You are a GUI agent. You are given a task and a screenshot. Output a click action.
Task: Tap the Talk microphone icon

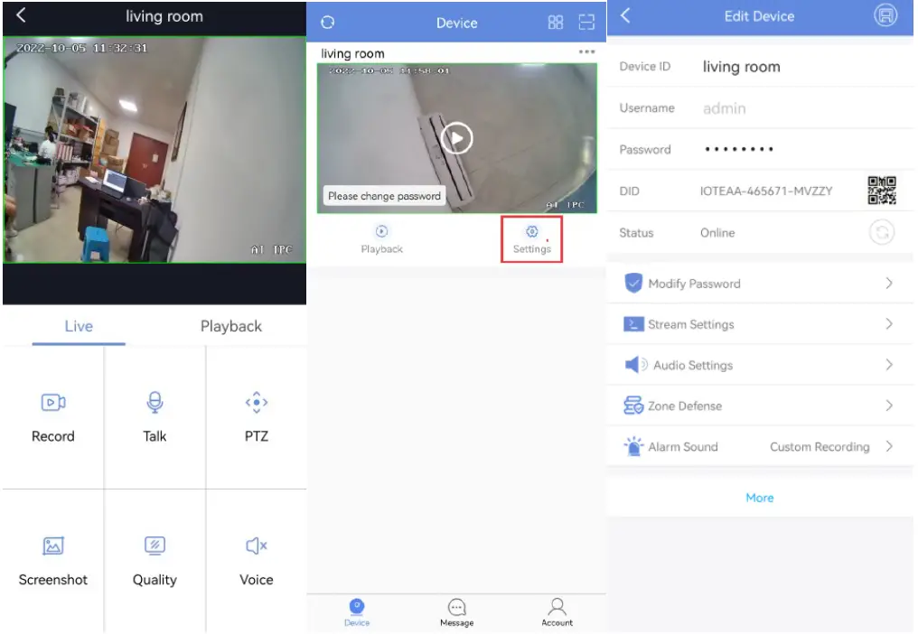click(155, 402)
